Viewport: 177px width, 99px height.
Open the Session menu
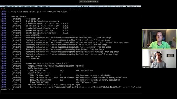pyautogui.click(x=23, y=7)
